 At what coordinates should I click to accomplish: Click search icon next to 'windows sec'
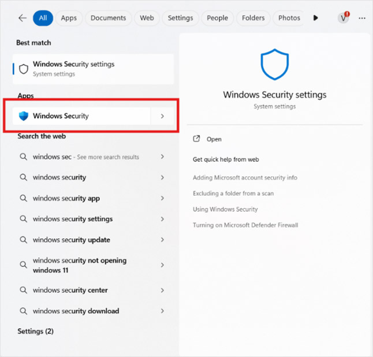[x=23, y=157]
